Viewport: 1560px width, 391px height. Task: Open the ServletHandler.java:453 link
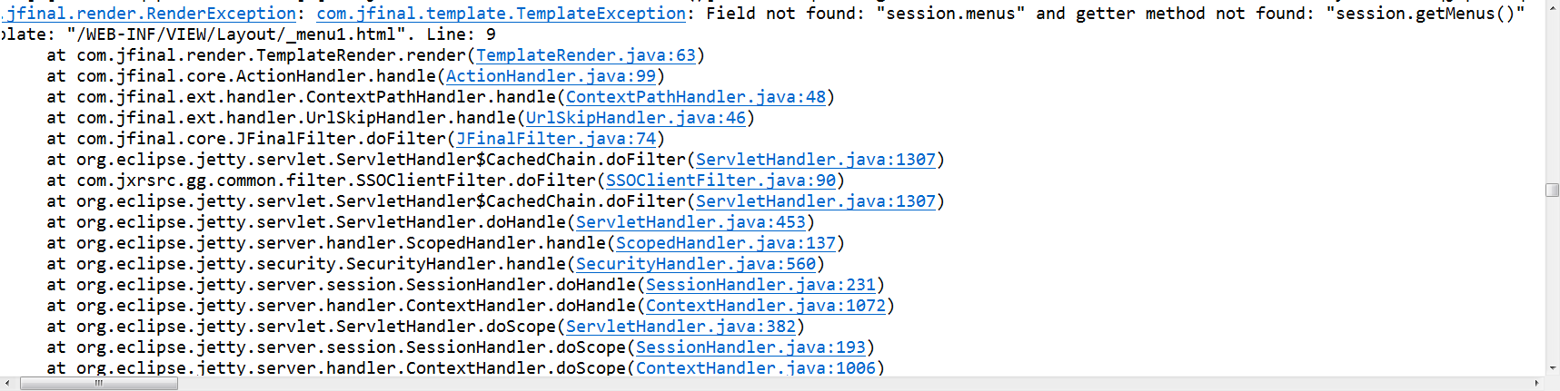[x=691, y=222]
